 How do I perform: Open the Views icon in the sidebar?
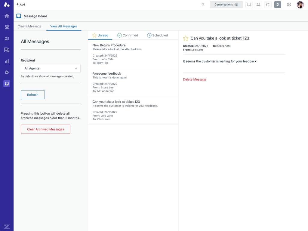tap(7, 27)
